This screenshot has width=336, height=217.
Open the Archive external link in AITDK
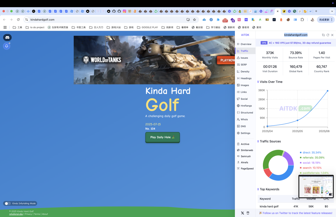click(245, 144)
